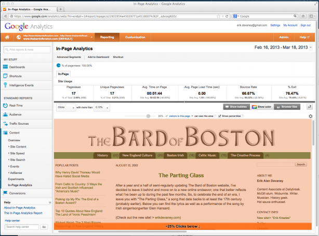This screenshot has height=236, width=319.
Task: Open Intelligence Events lightbulb icon
Action: point(5,85)
